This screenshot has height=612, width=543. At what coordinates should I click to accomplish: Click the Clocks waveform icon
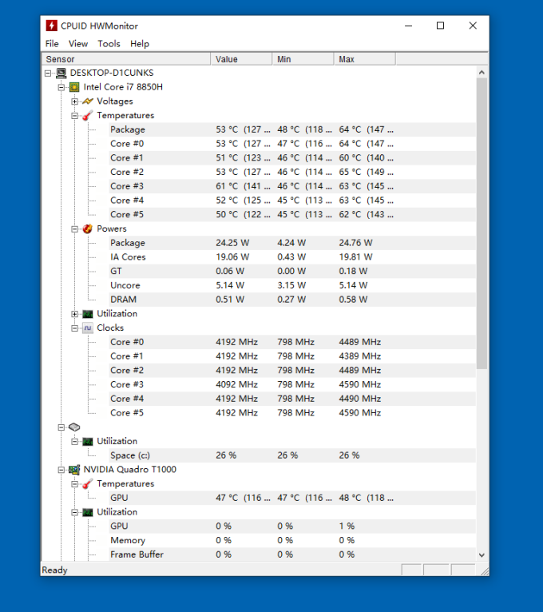(88, 328)
